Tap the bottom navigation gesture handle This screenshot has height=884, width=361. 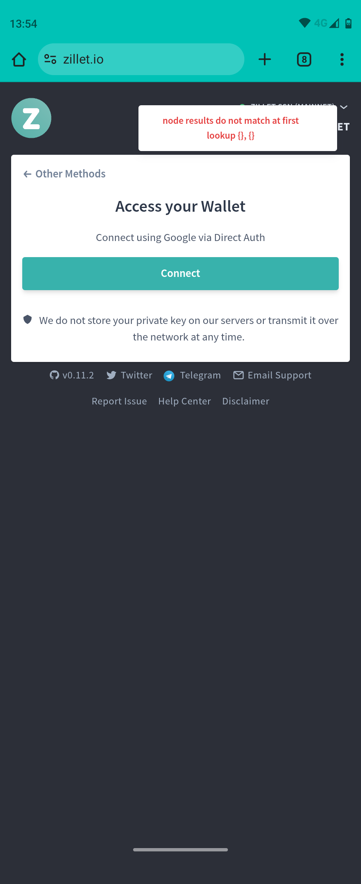[x=180, y=850]
